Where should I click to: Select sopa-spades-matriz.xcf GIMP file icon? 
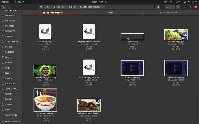89,31
